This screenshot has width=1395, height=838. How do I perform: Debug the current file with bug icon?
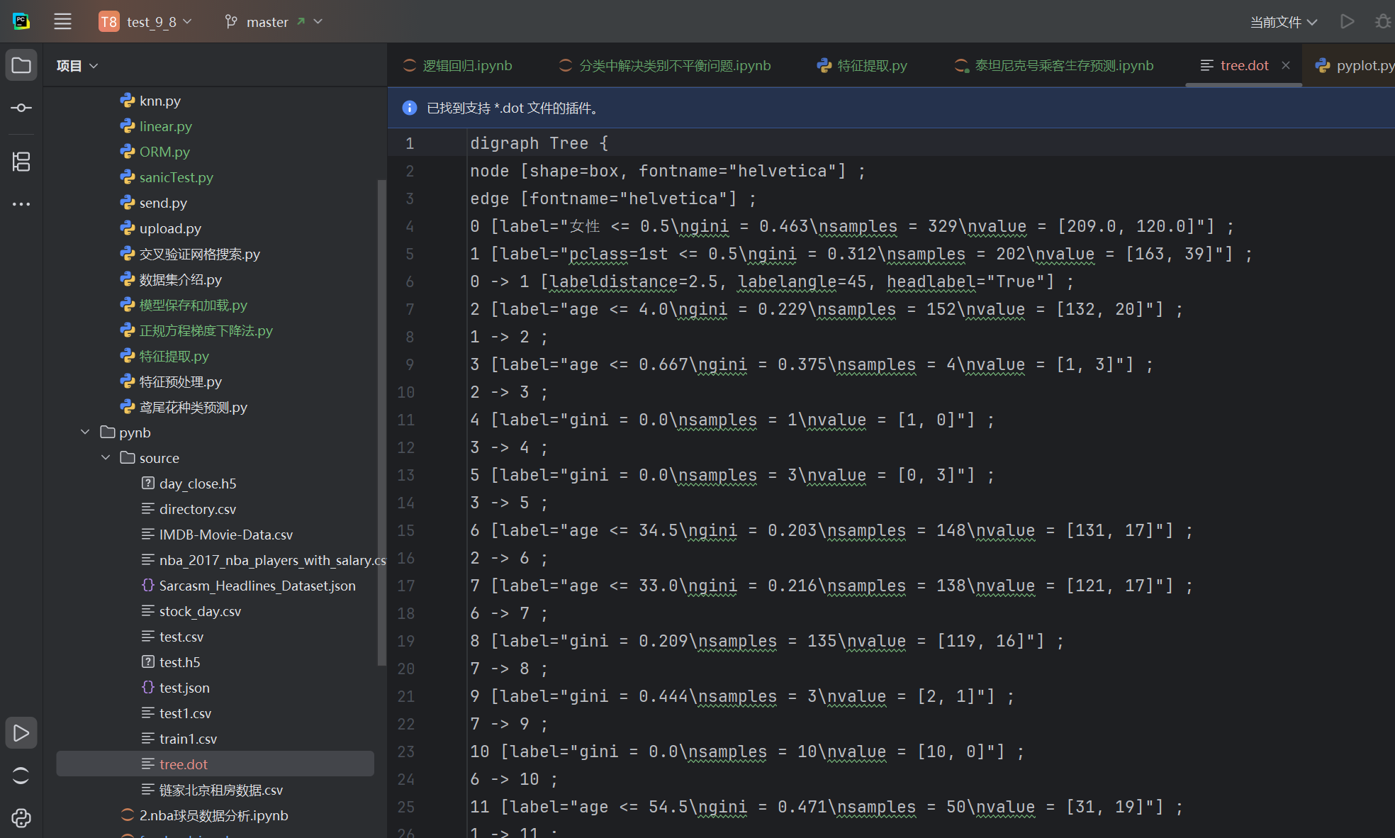coord(1383,21)
